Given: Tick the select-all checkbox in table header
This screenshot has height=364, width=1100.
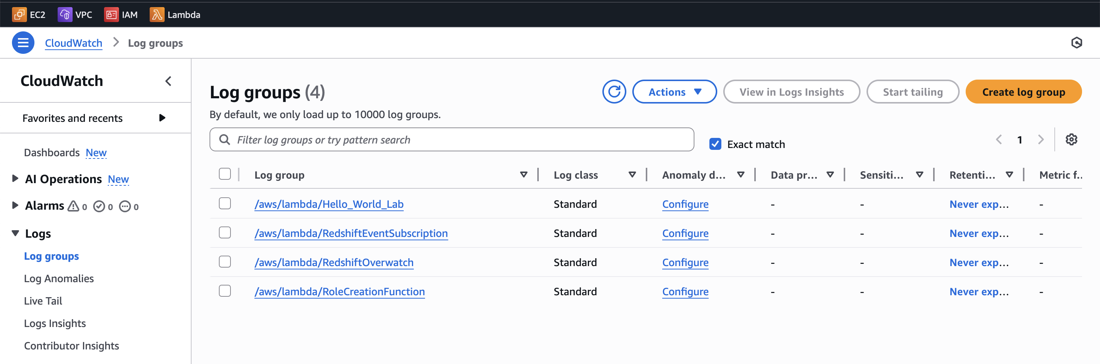Looking at the screenshot, I should tap(224, 174).
